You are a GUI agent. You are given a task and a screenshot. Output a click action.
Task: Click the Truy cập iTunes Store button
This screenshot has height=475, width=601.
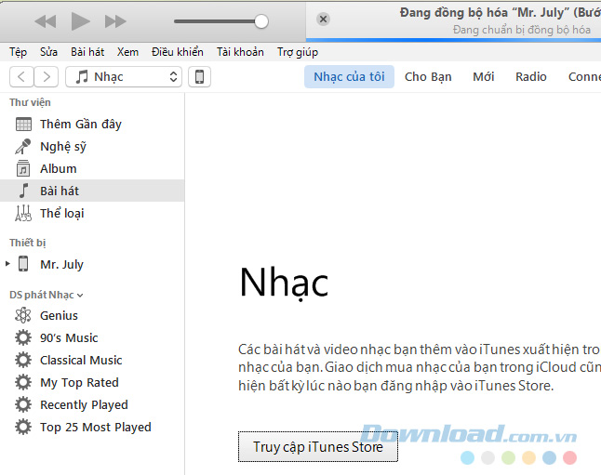tap(318, 447)
